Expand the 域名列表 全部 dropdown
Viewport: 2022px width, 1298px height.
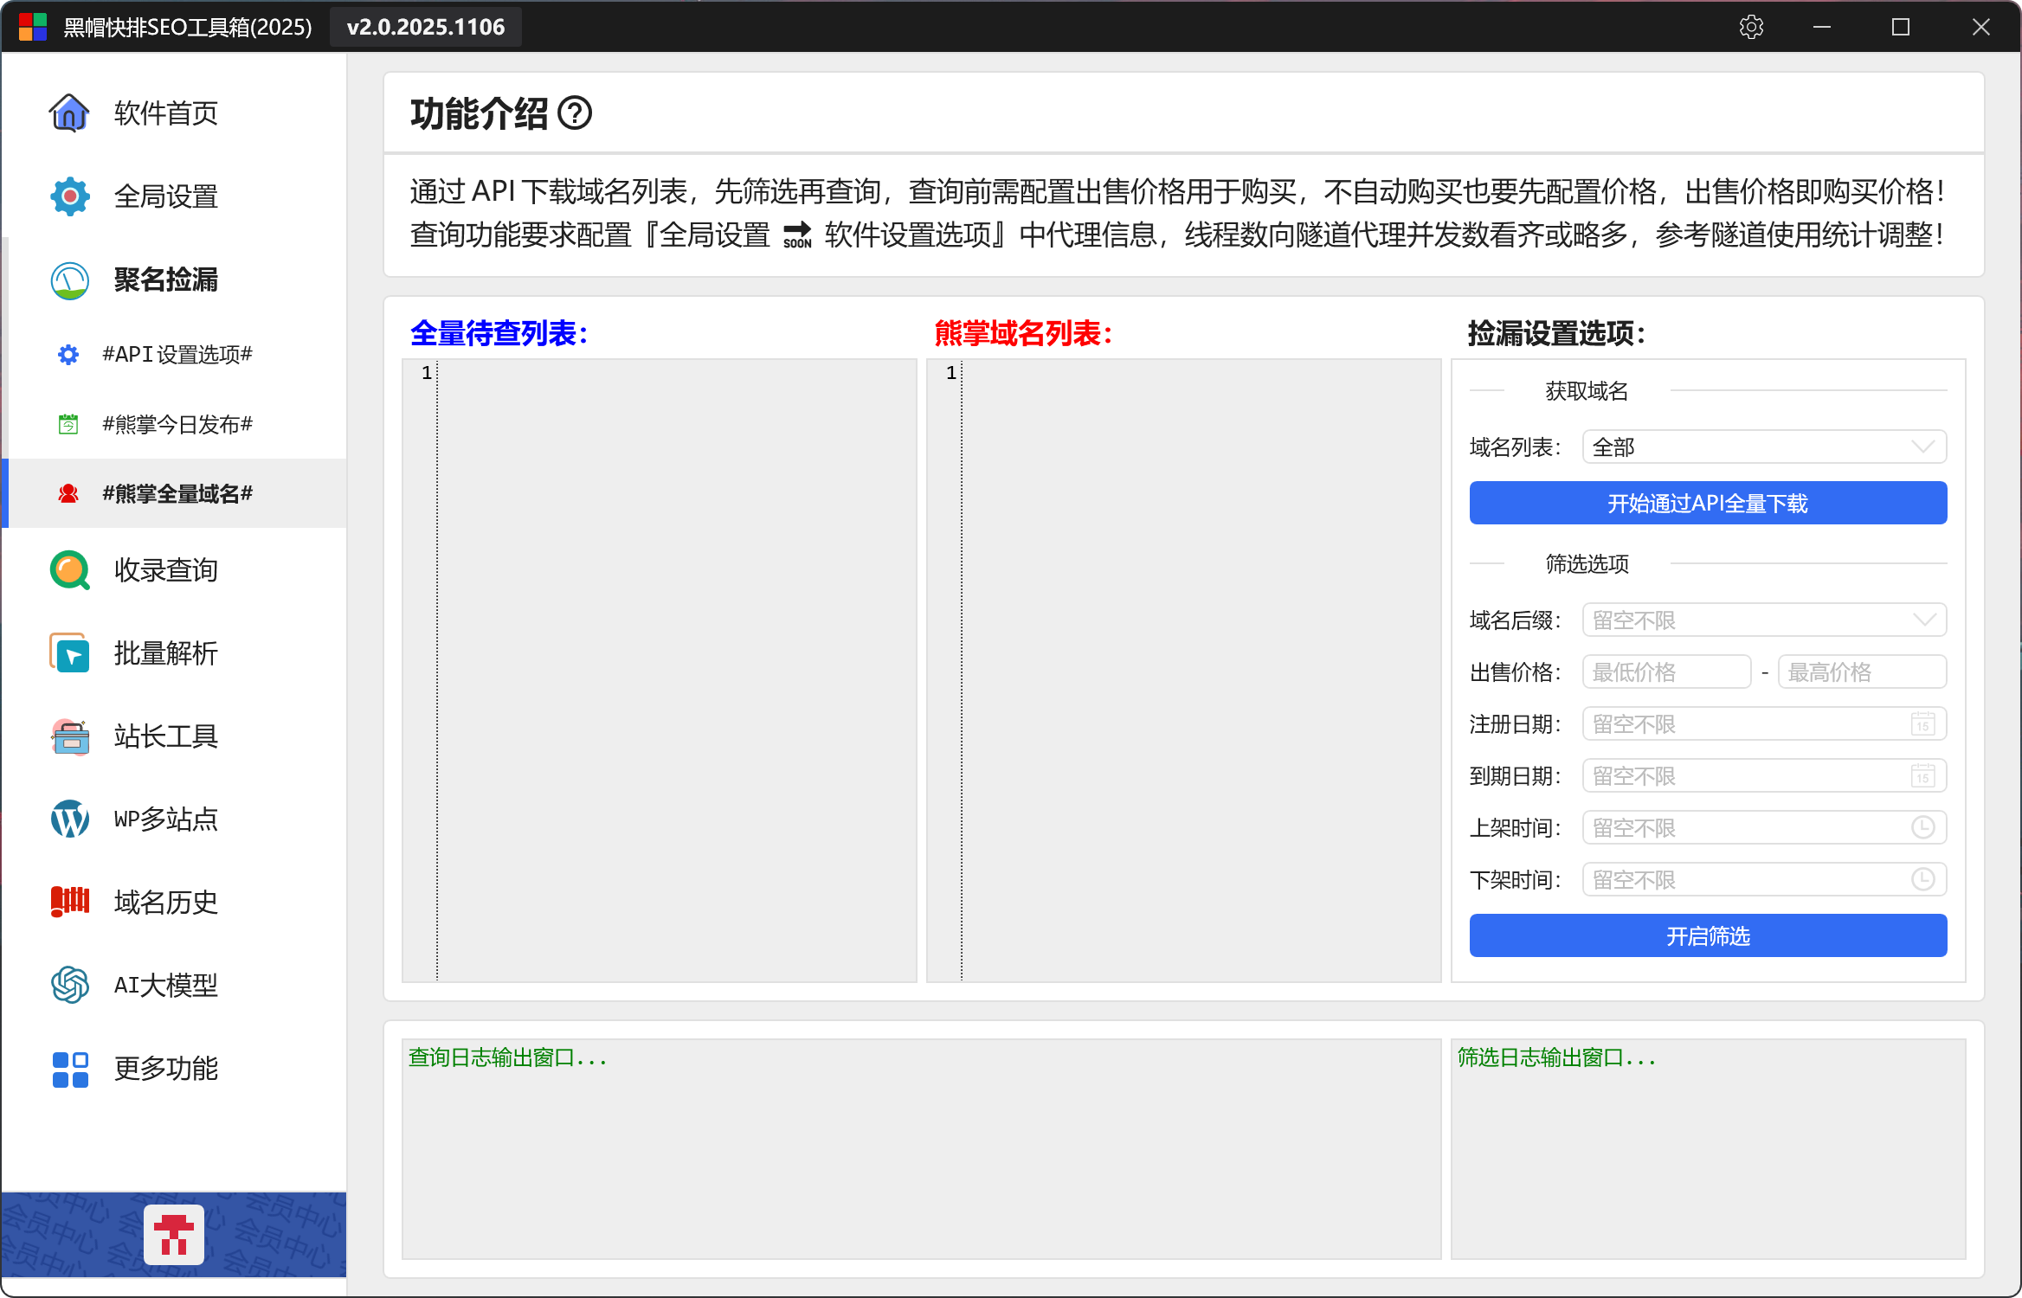click(1764, 447)
